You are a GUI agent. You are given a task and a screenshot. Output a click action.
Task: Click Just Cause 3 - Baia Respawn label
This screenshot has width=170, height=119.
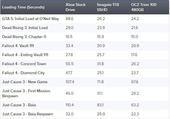(x=27, y=114)
